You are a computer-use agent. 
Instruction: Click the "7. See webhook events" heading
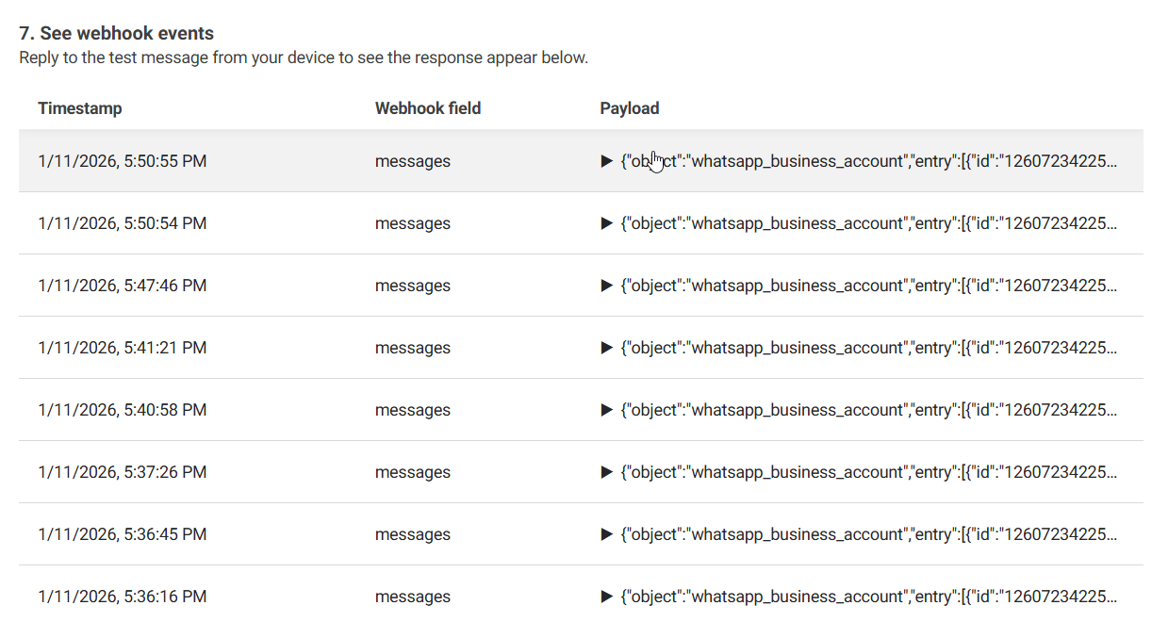(117, 33)
